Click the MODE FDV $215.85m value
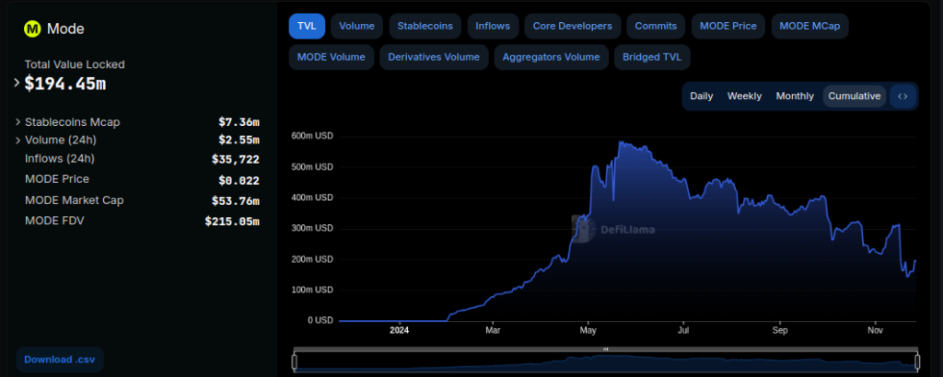 pyautogui.click(x=232, y=222)
